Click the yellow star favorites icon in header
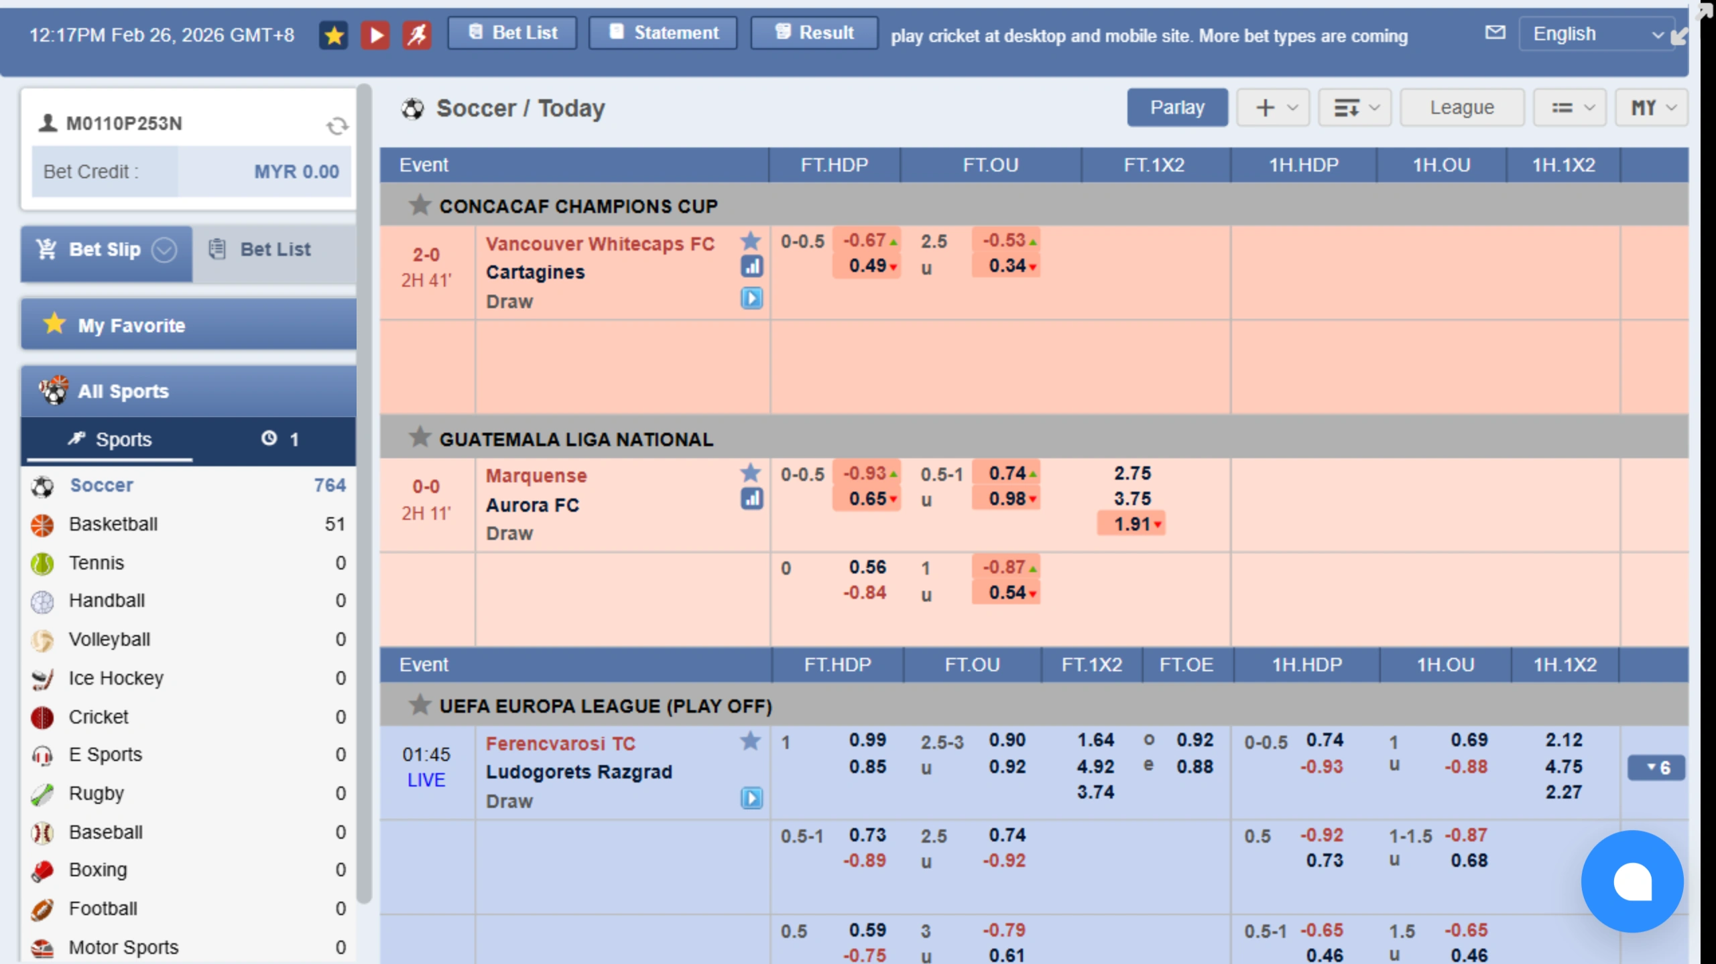The image size is (1716, 964). coord(333,35)
